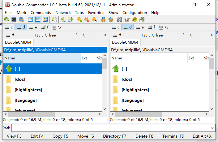This screenshot has width=218, height=142.
Task: Click the green Refresh toolbar icon
Action: coord(6,19)
